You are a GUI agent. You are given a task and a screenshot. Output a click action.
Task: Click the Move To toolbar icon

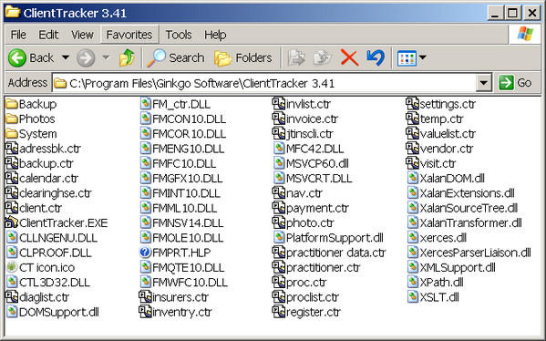[x=296, y=57]
